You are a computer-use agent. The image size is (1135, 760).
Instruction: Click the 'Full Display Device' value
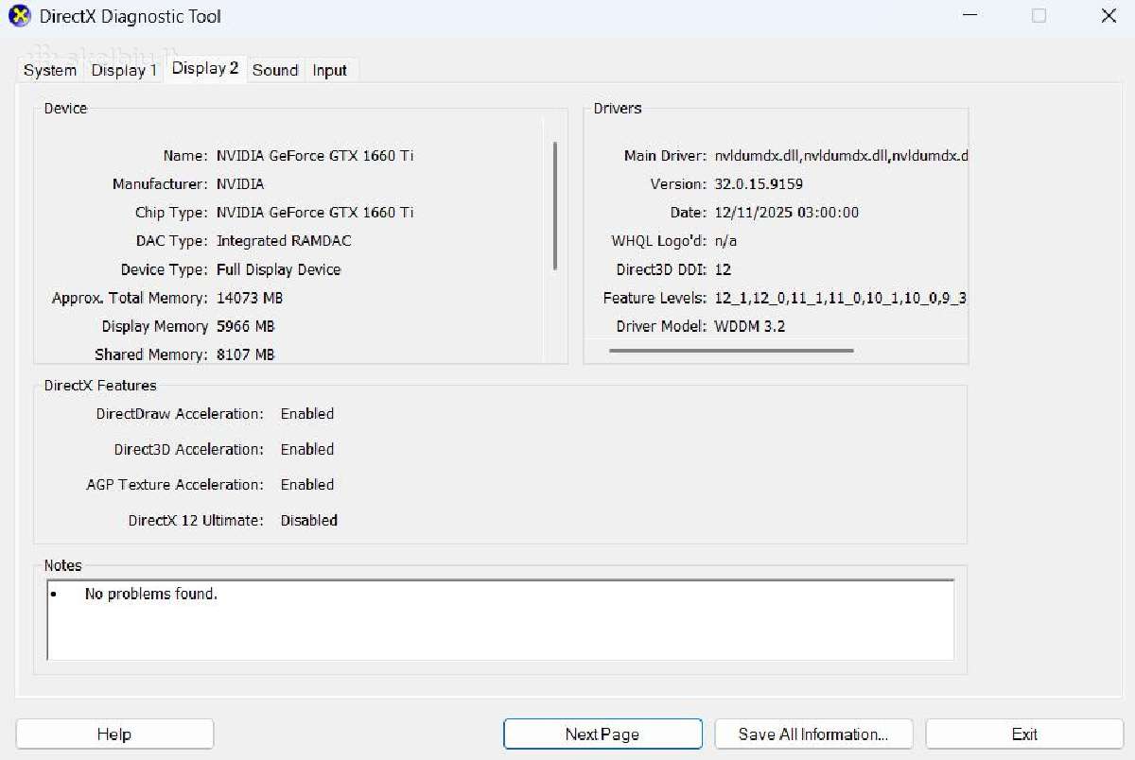pos(279,269)
